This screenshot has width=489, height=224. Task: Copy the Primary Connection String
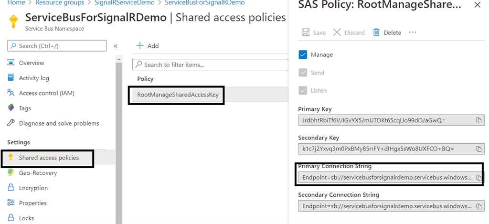tap(478, 178)
